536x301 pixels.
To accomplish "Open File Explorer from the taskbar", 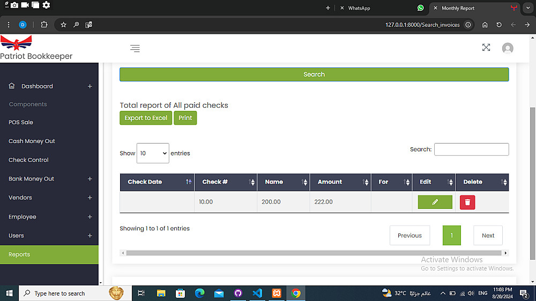I will 161,293.
